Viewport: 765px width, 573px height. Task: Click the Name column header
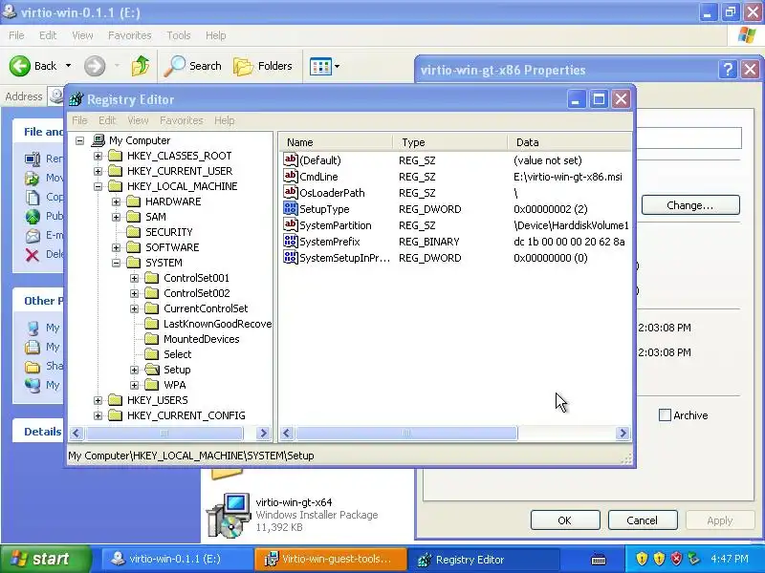337,142
